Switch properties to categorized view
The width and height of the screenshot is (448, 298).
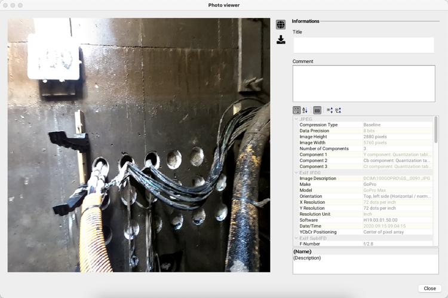(297, 110)
